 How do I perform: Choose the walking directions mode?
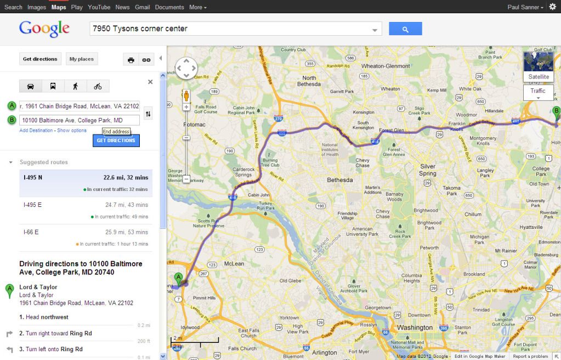click(x=76, y=86)
